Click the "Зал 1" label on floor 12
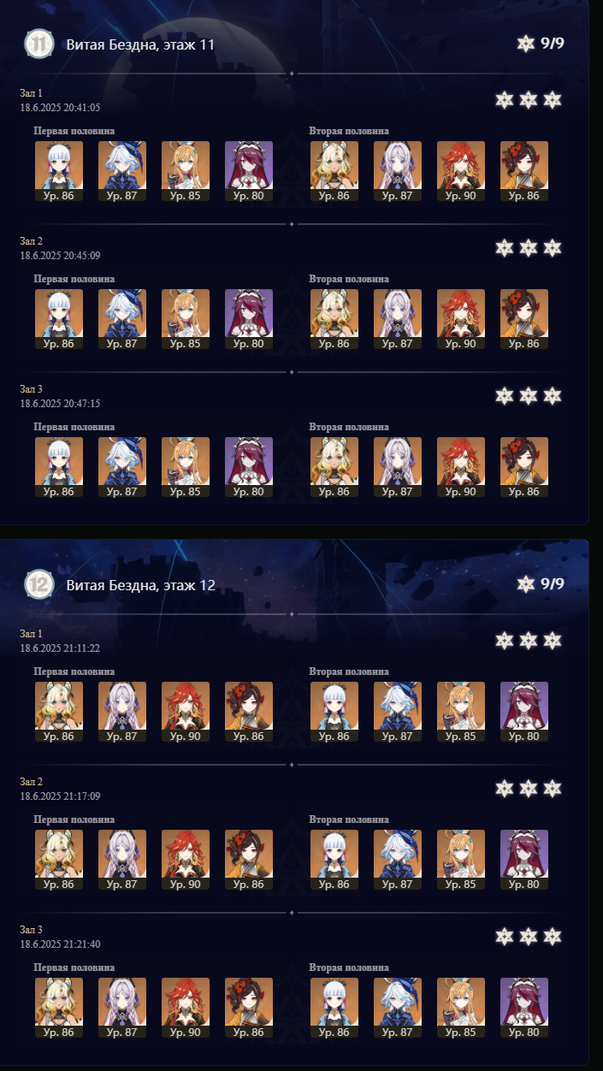This screenshot has width=603, height=1071. coord(32,633)
